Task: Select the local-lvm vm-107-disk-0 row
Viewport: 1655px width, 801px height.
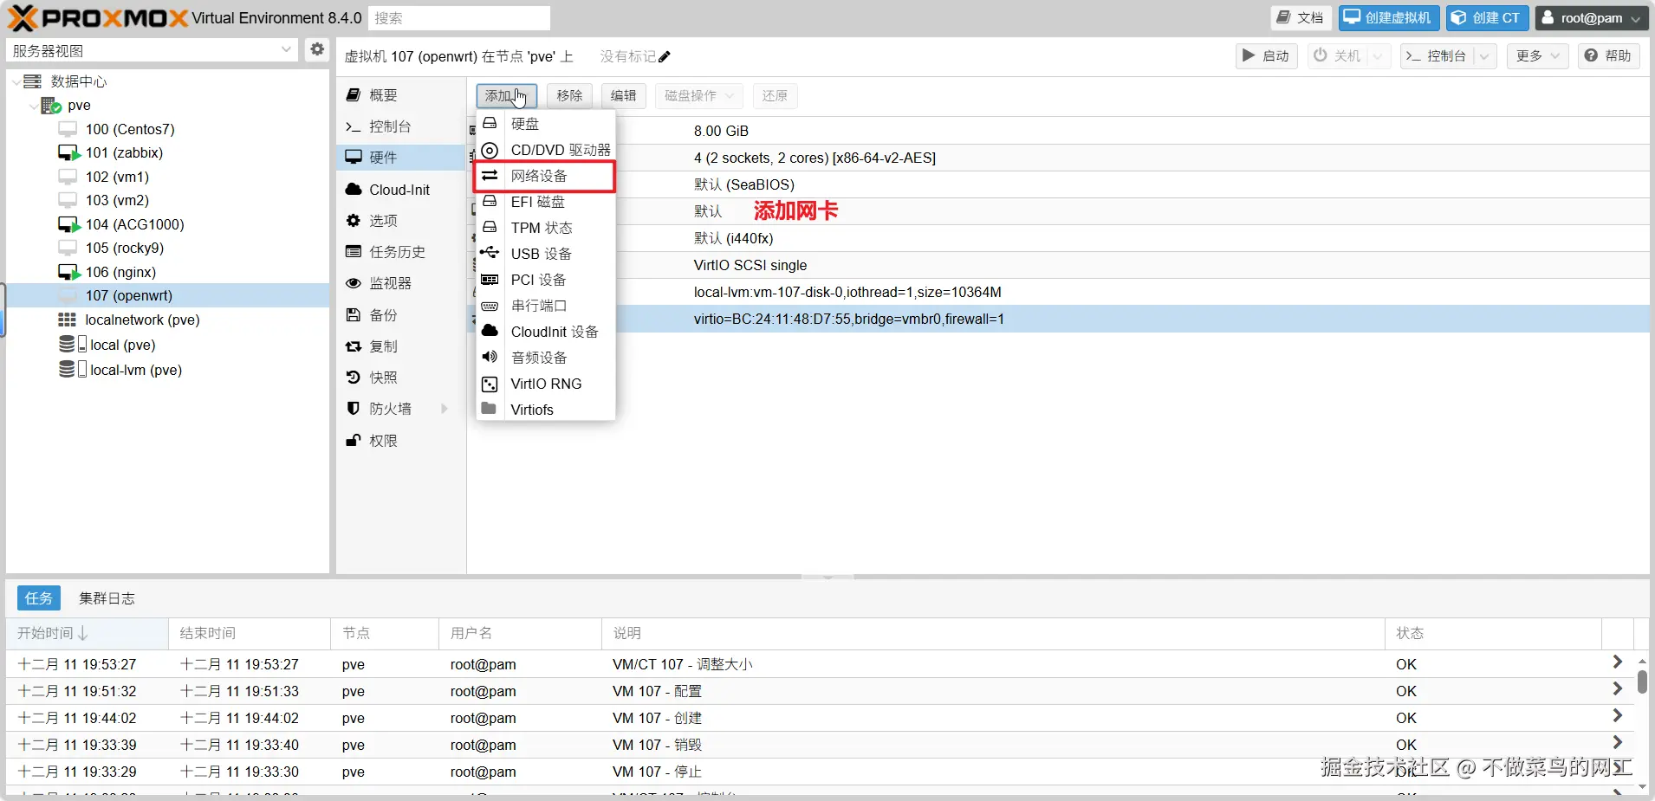Action: tap(1058, 292)
